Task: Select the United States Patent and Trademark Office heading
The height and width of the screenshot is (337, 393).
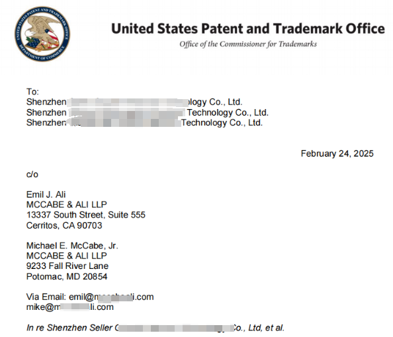Action: point(248,28)
